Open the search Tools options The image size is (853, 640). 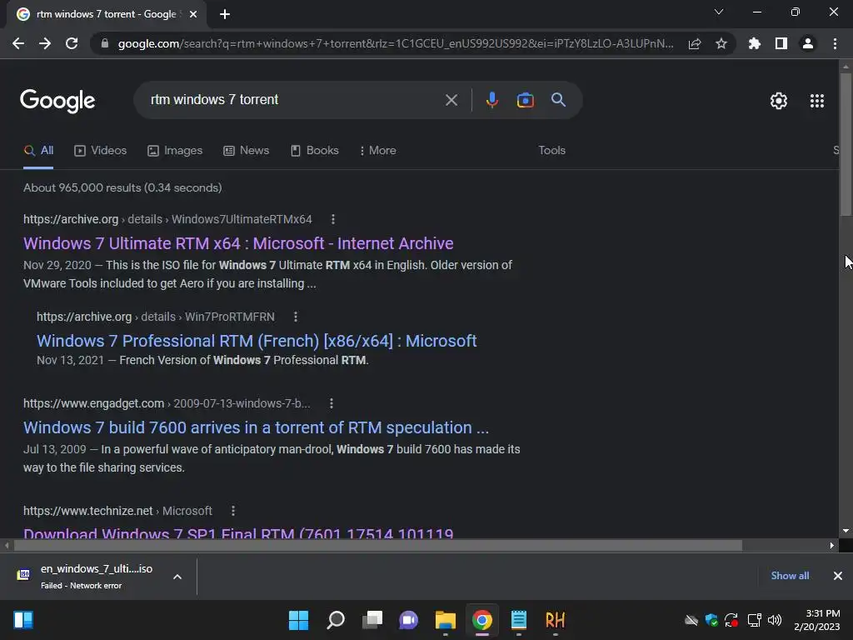[x=551, y=151]
